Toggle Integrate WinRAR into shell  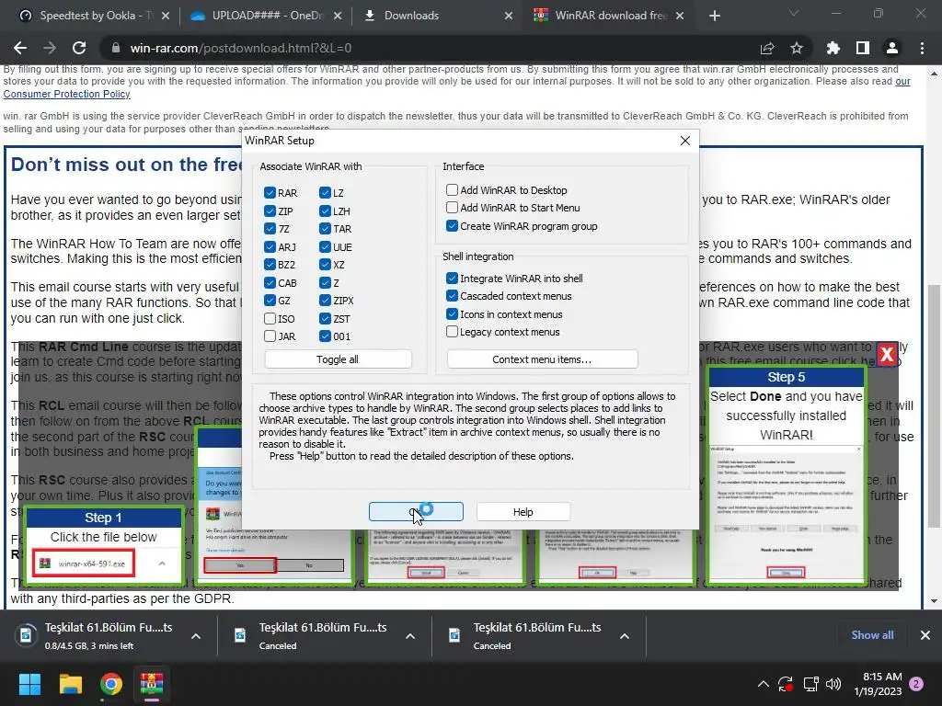point(452,278)
